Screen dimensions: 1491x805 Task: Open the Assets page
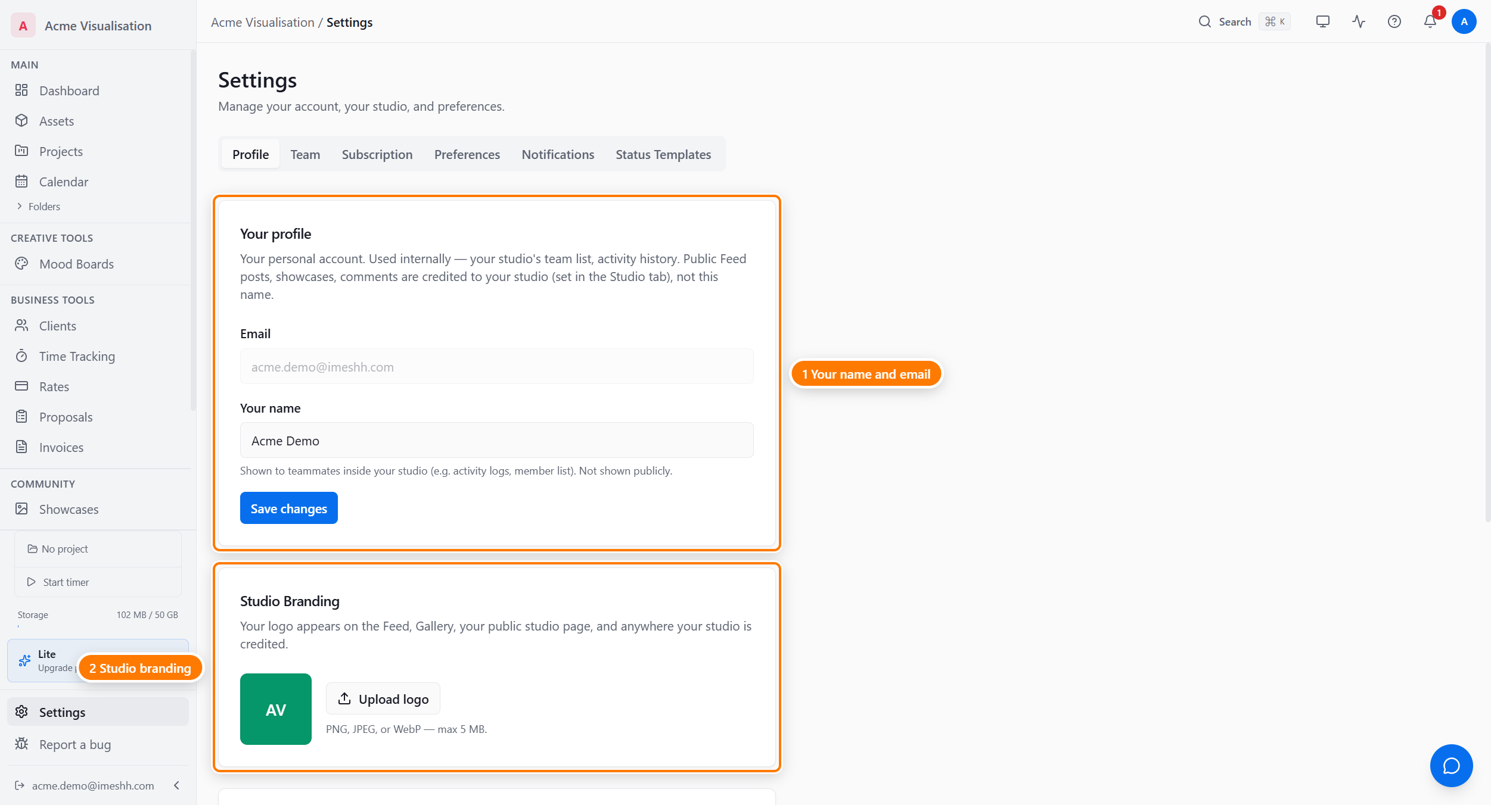click(x=98, y=121)
